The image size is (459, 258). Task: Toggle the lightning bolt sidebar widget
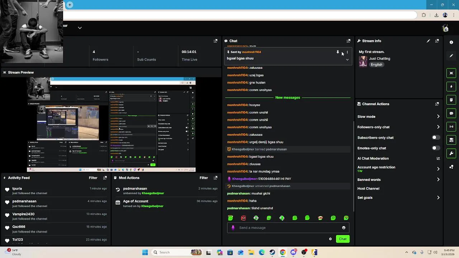pyautogui.click(x=451, y=86)
